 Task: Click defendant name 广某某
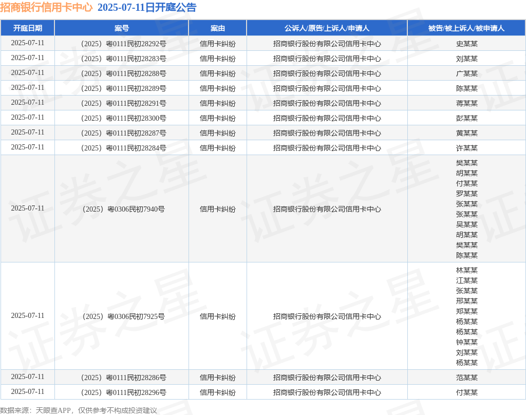tap(466, 73)
